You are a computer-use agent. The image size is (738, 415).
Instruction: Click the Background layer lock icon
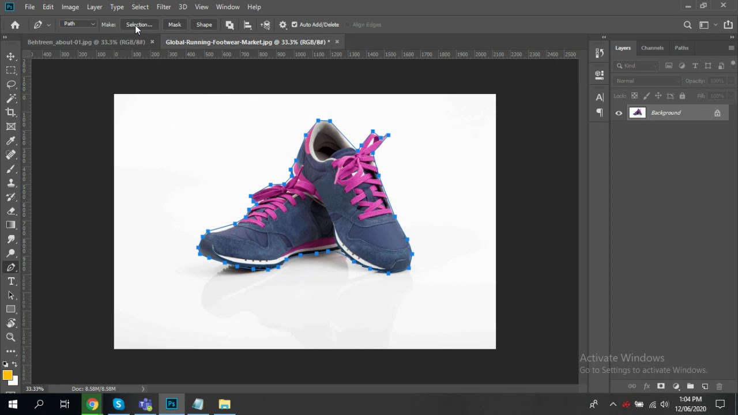click(x=717, y=113)
